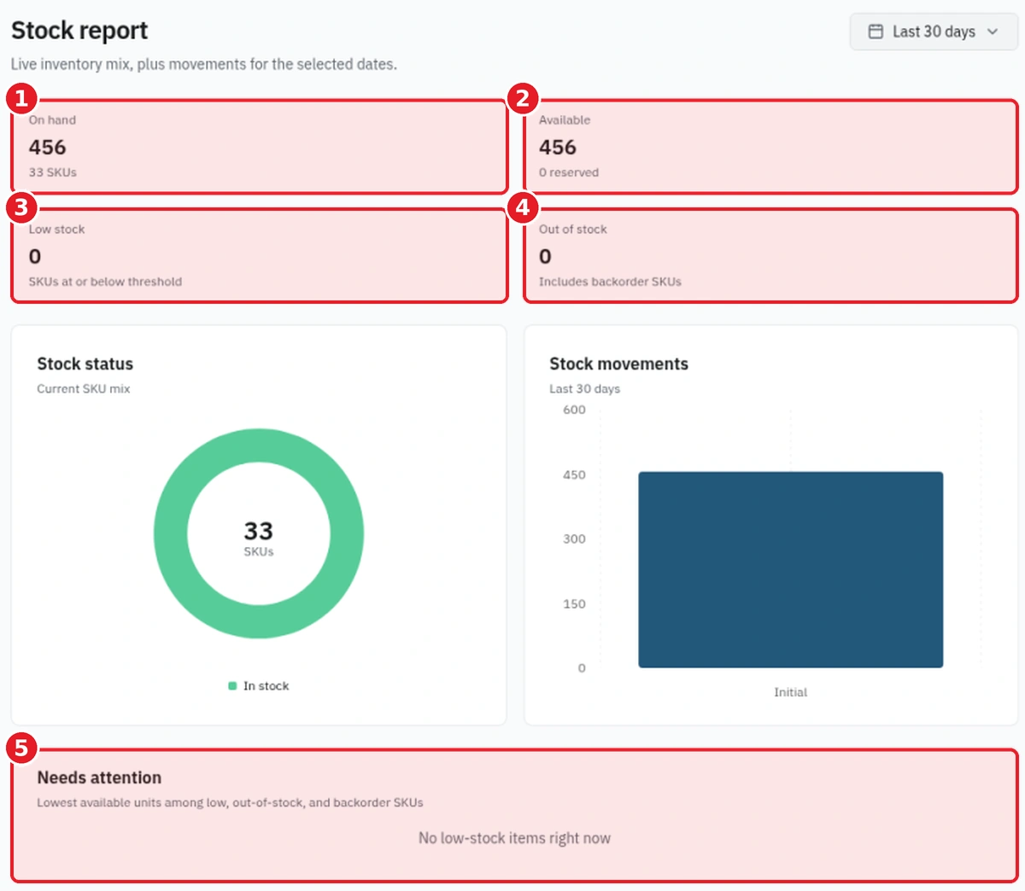Click the Needs attention section heading

pyautogui.click(x=99, y=777)
